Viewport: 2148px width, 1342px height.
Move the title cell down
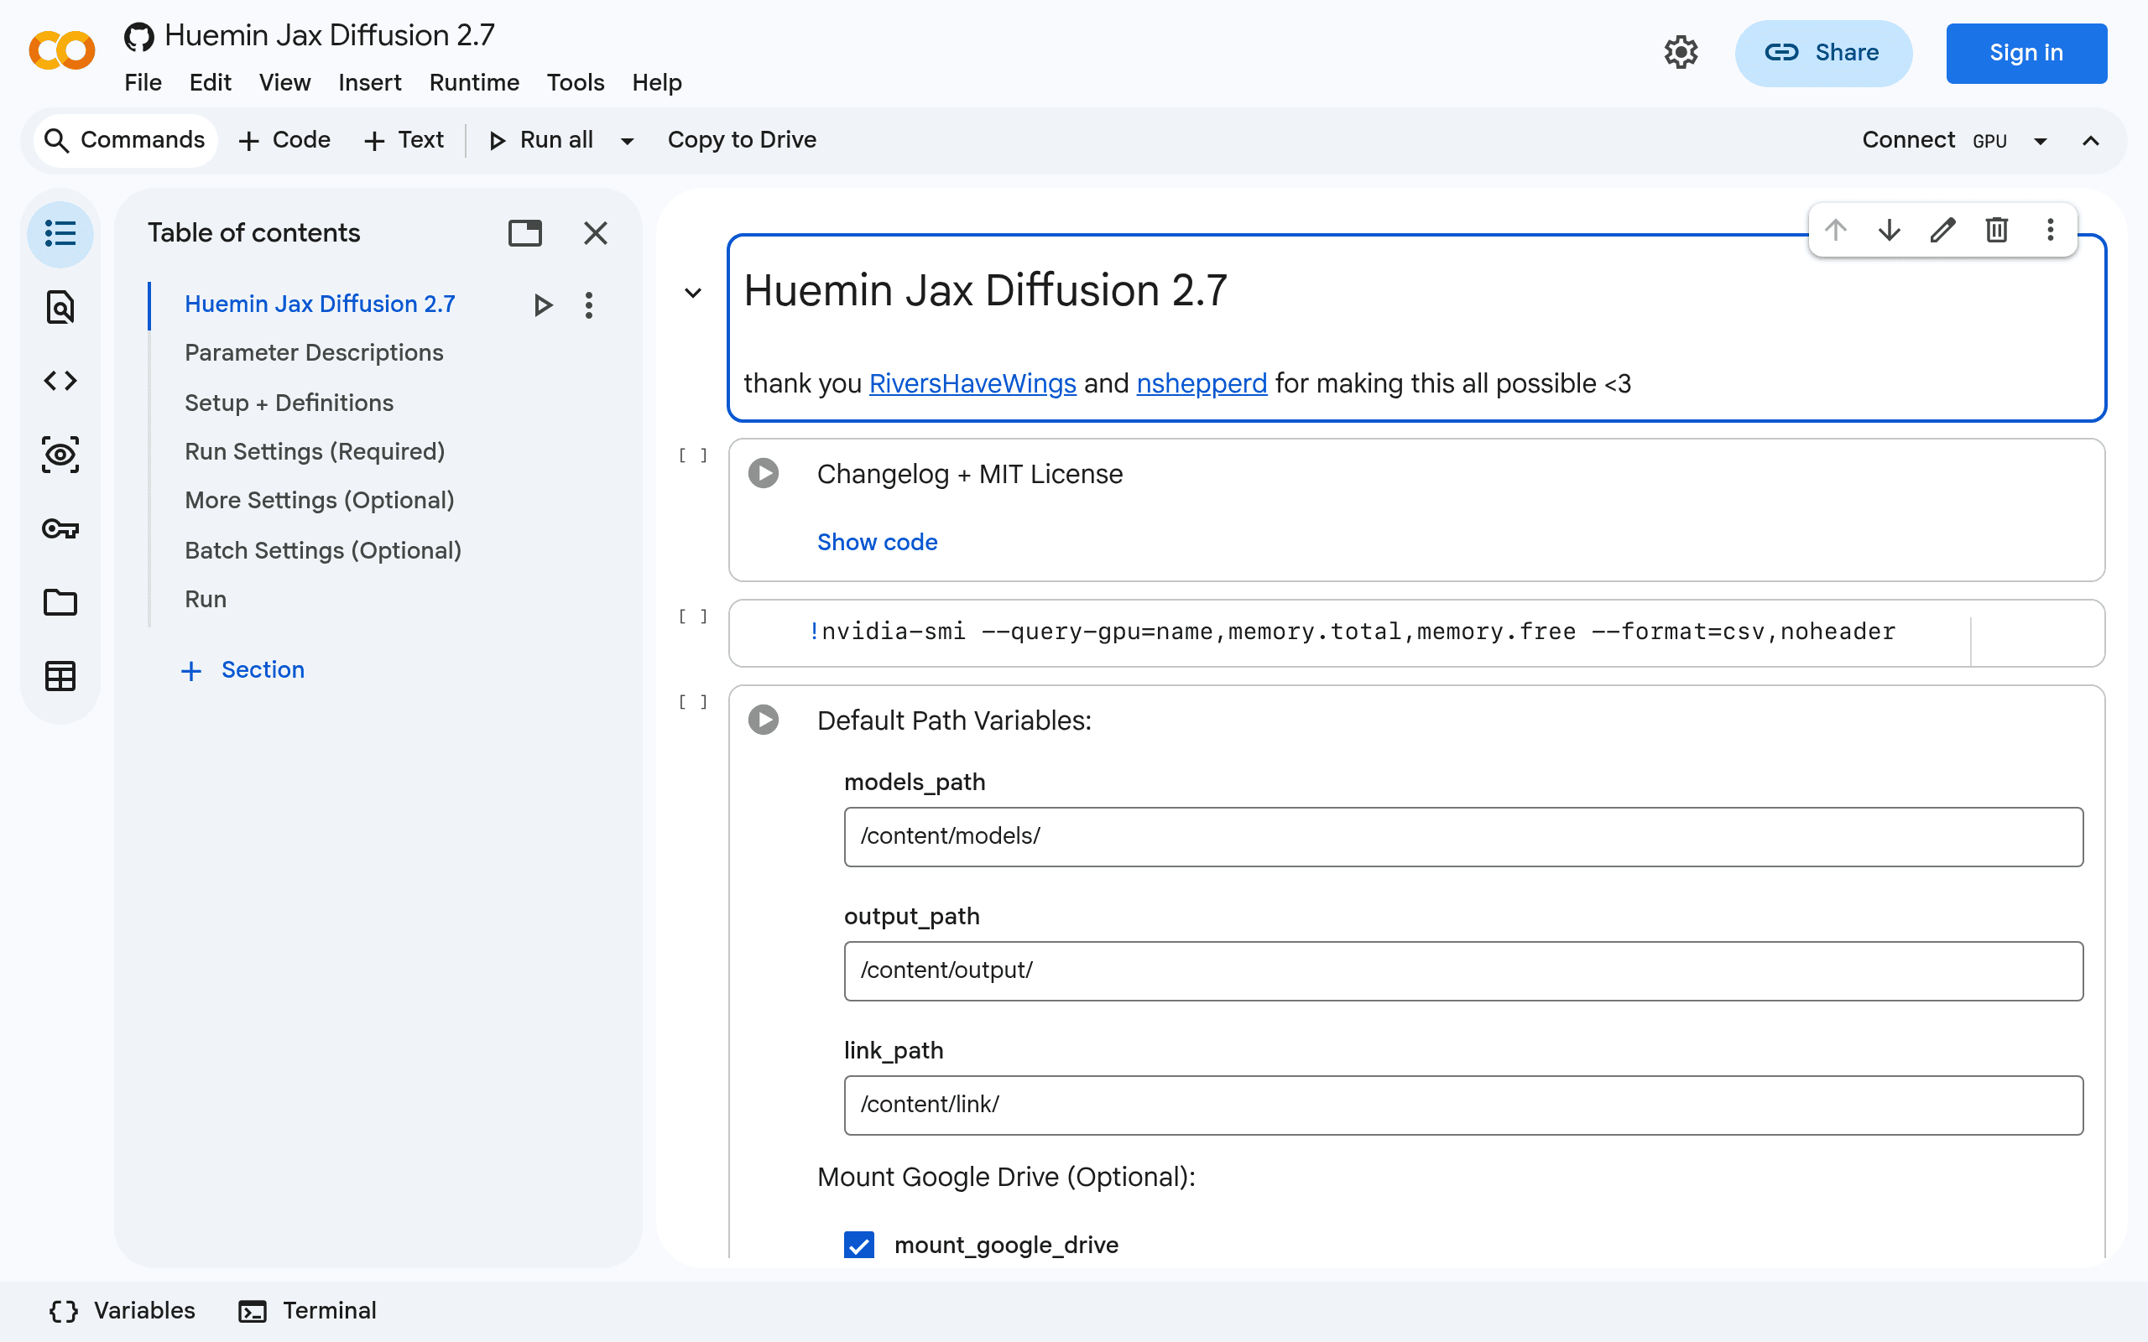point(1890,230)
